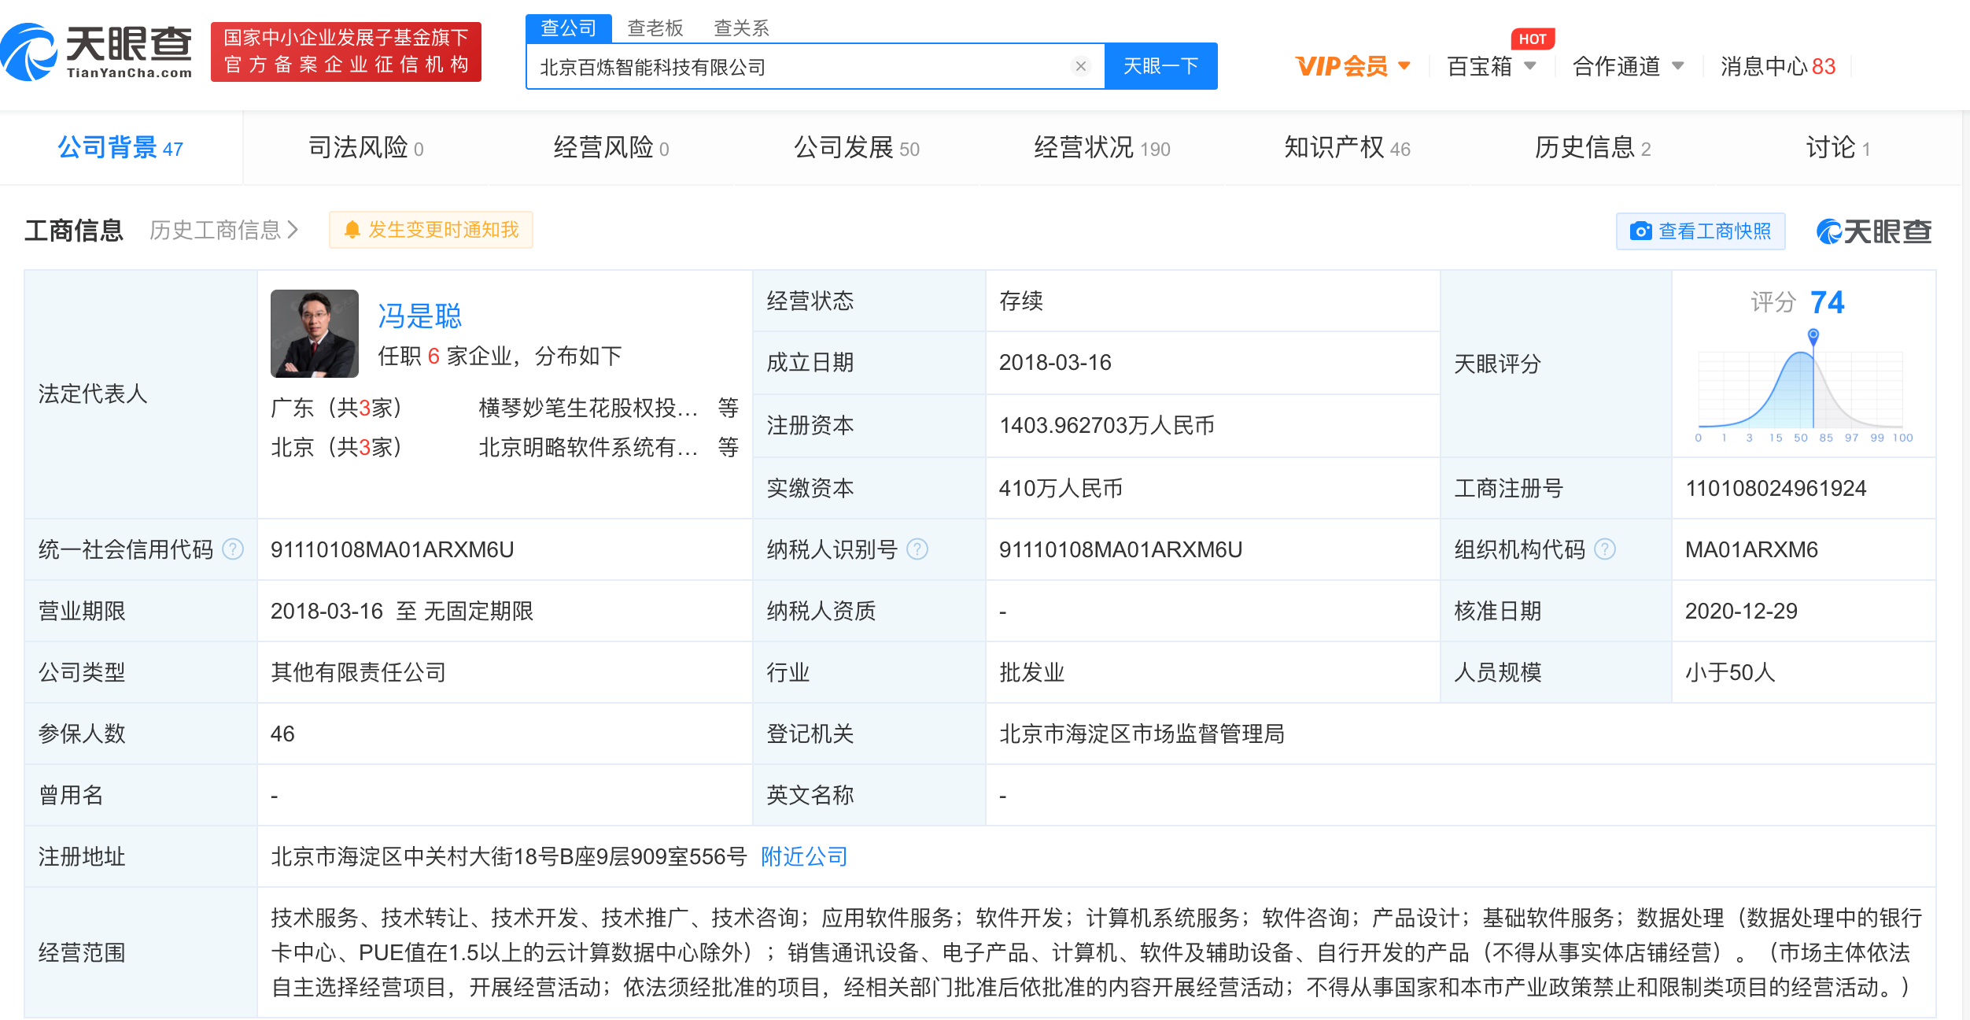Open 冯是聪 legal representative profile

point(419,316)
